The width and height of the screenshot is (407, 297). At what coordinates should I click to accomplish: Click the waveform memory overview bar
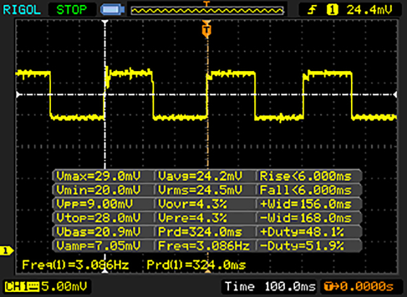[x=205, y=10]
